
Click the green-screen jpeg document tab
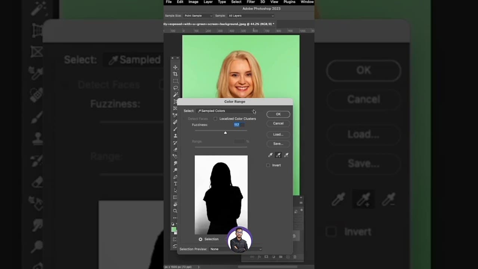click(220, 24)
